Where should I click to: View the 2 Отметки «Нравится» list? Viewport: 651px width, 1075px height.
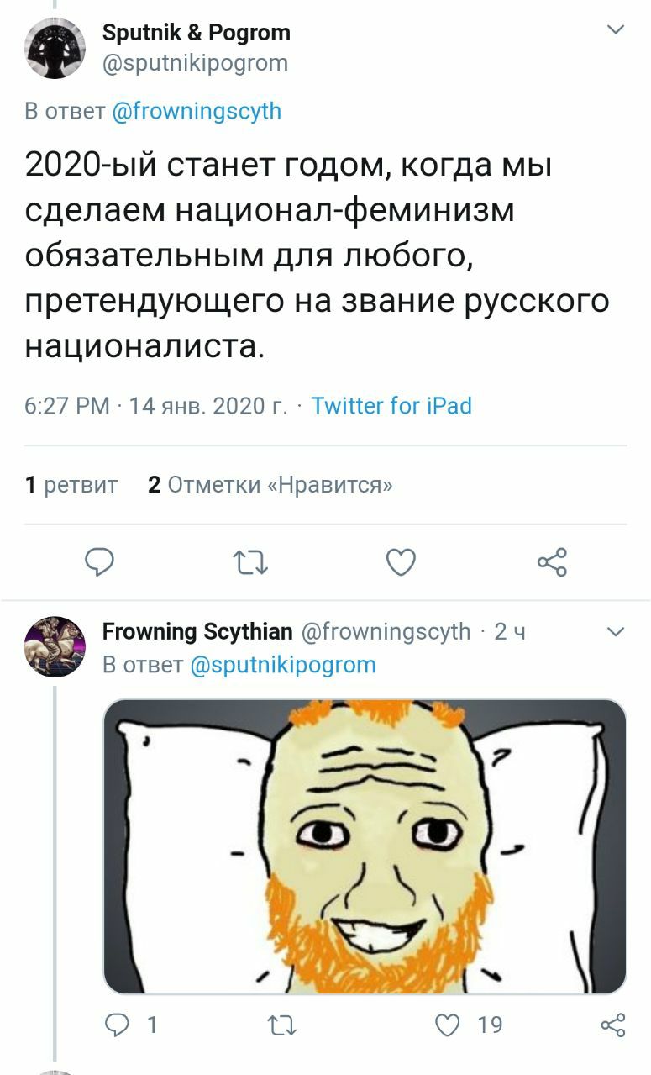pos(270,484)
